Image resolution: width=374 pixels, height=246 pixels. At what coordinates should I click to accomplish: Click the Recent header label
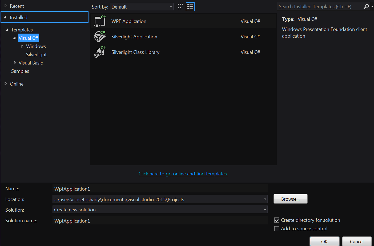(17, 6)
